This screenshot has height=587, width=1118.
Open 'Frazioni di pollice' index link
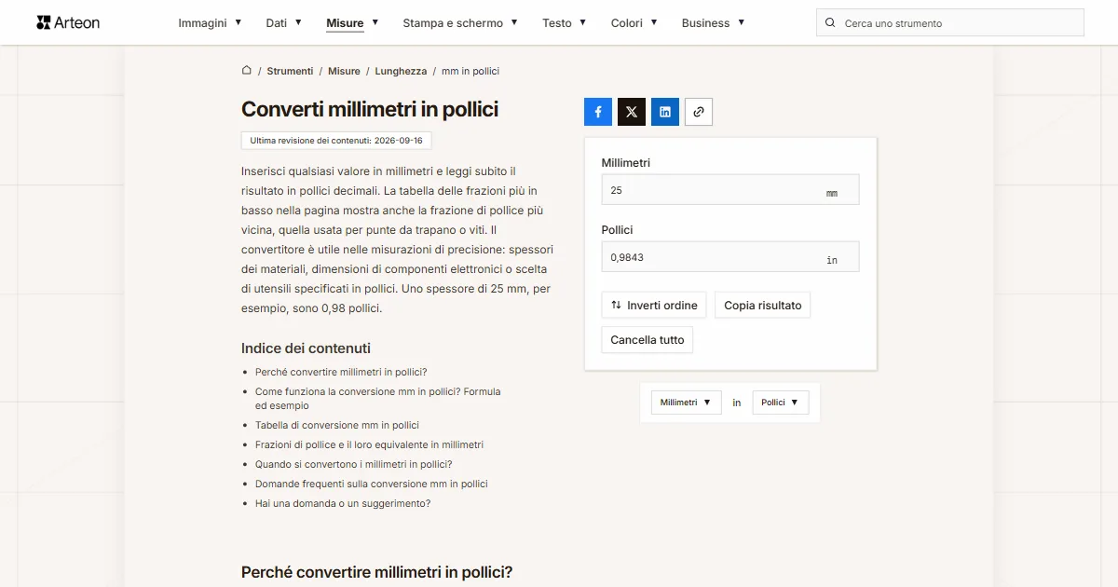coord(369,444)
